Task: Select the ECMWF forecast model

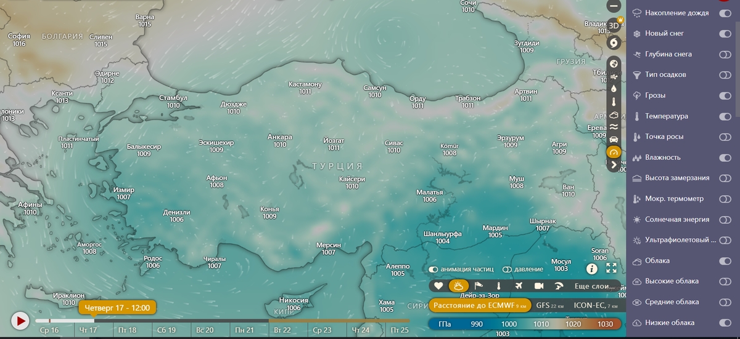Action: point(480,305)
